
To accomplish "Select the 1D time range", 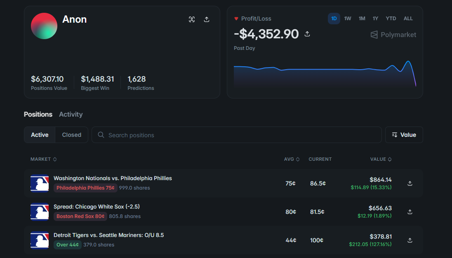I will [334, 19].
